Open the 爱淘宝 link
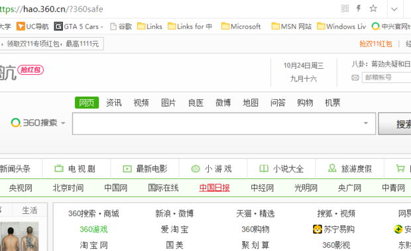Screen dimensions: 411x251 (x=174, y=229)
